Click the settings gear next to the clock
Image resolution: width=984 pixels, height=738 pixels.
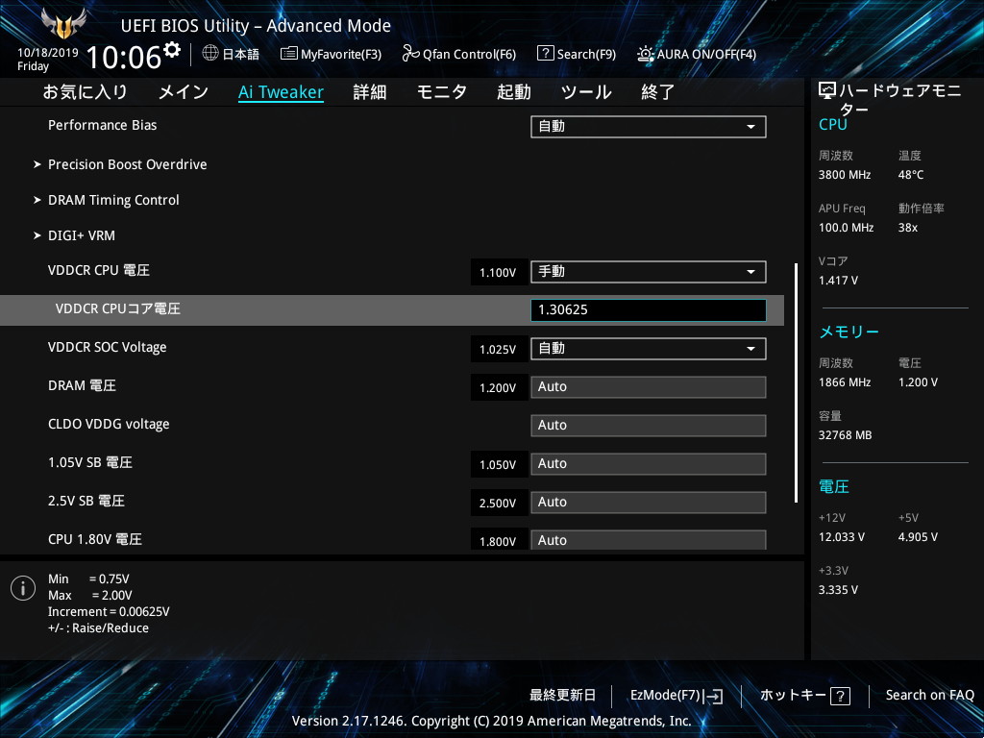pyautogui.click(x=172, y=49)
